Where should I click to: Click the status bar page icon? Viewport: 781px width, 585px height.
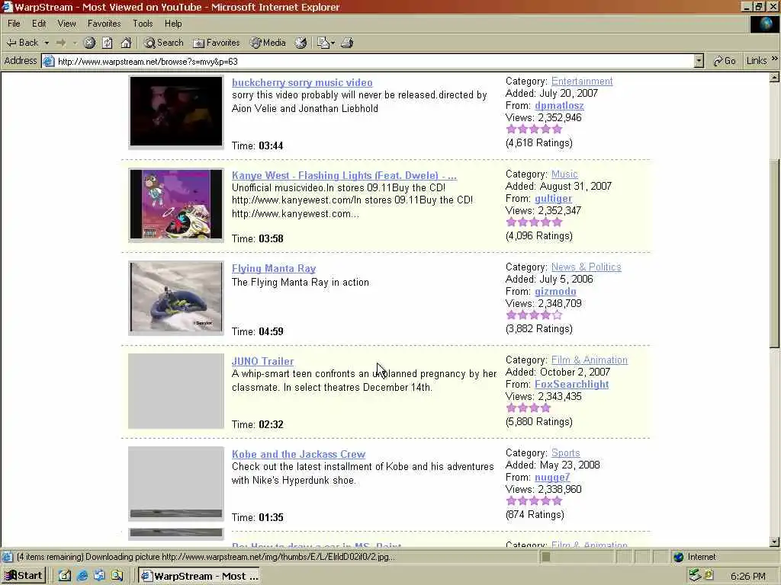click(x=7, y=557)
